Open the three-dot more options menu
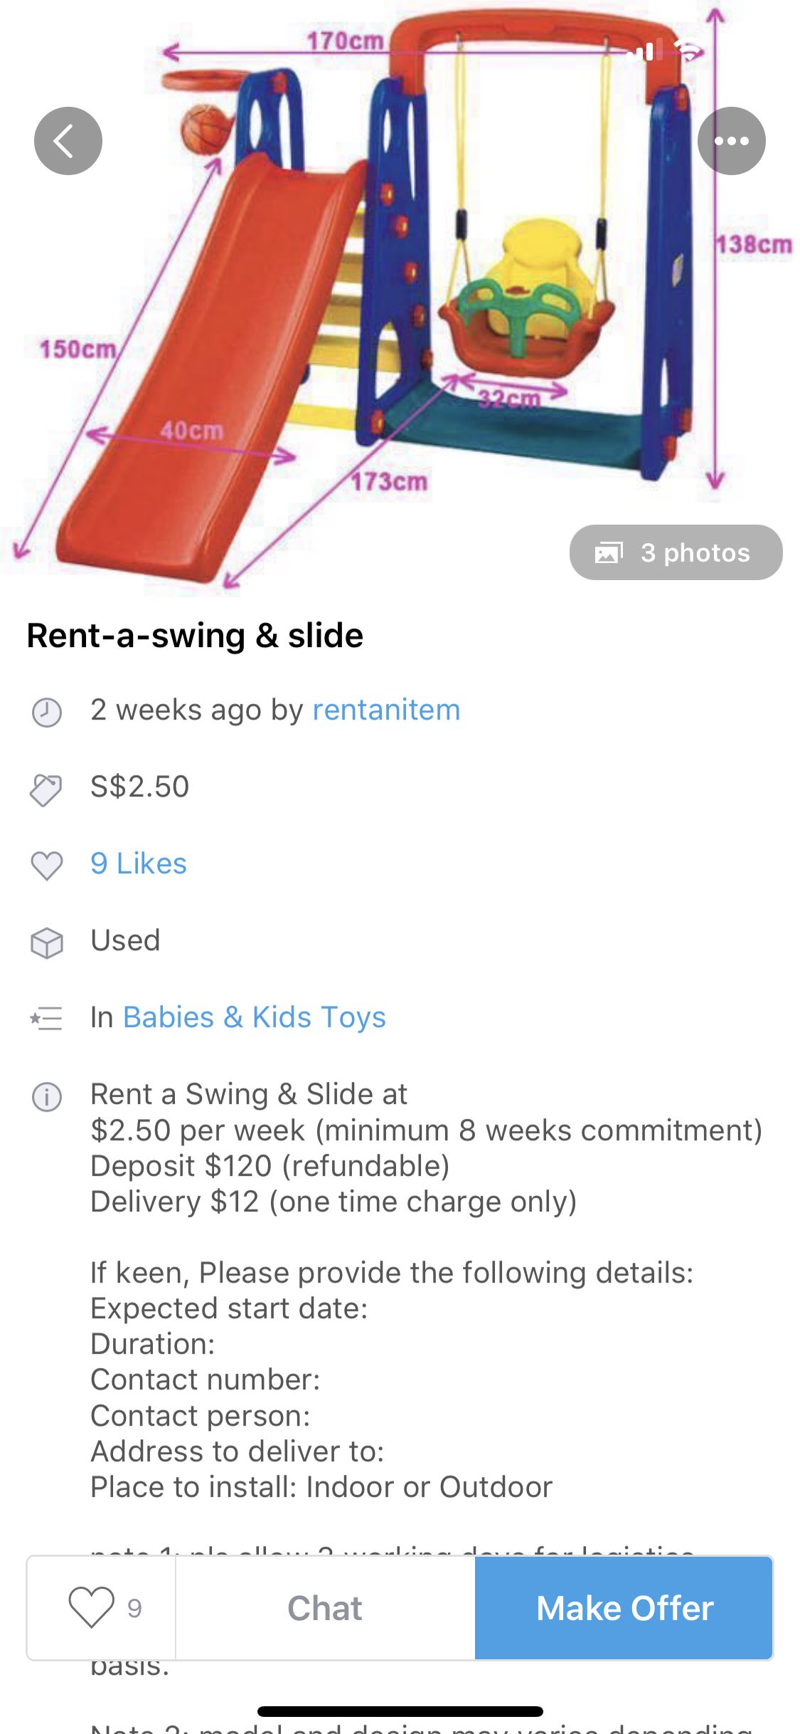 click(731, 141)
